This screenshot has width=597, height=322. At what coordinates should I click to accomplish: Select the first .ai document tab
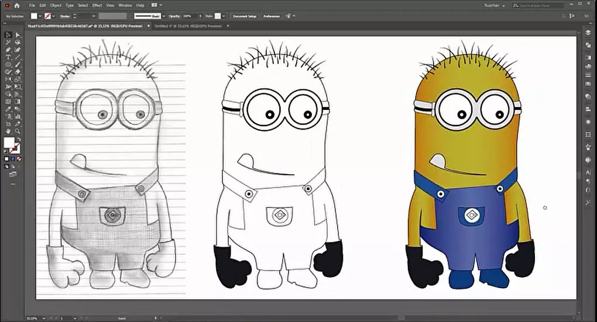[x=85, y=26]
